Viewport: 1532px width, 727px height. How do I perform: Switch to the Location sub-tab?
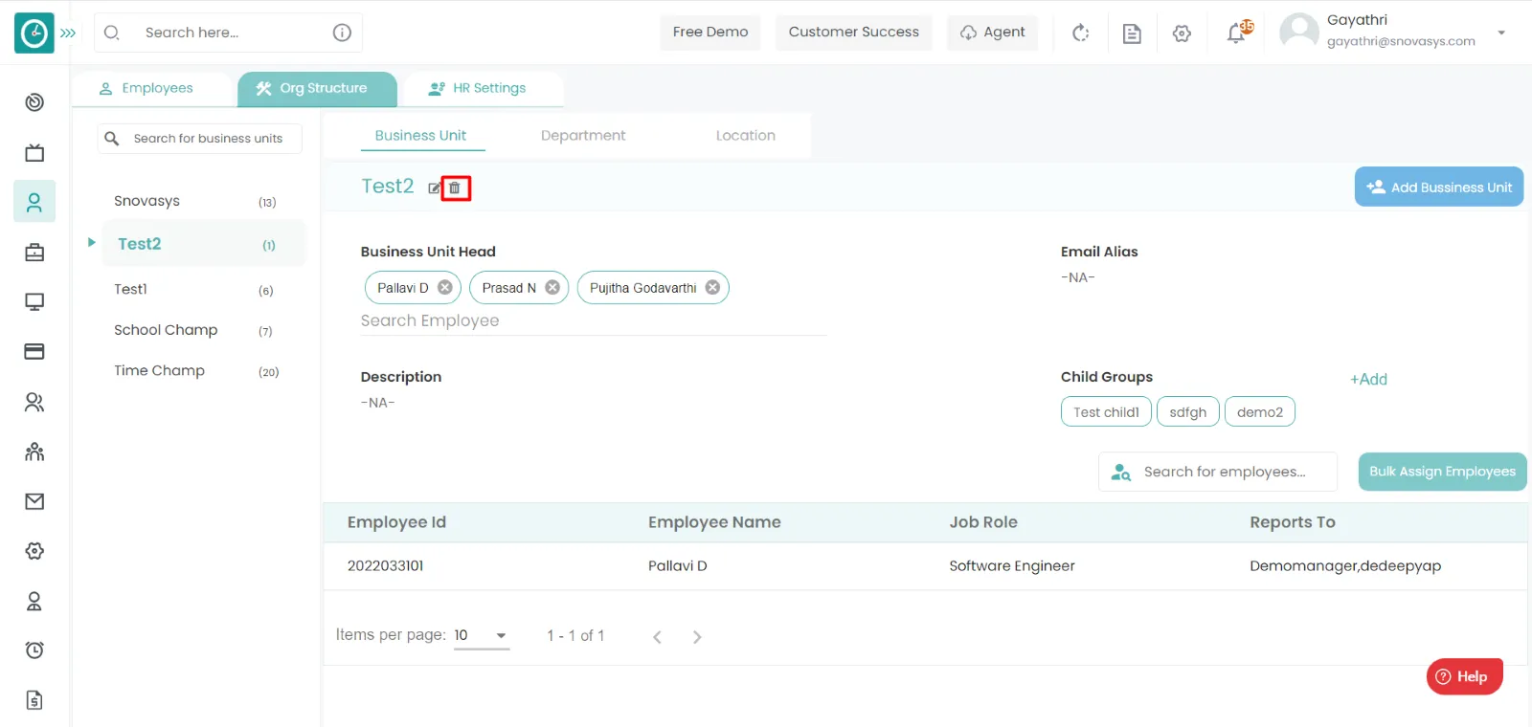pos(746,136)
